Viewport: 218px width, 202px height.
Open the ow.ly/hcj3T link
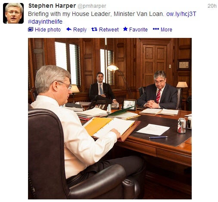point(181,14)
